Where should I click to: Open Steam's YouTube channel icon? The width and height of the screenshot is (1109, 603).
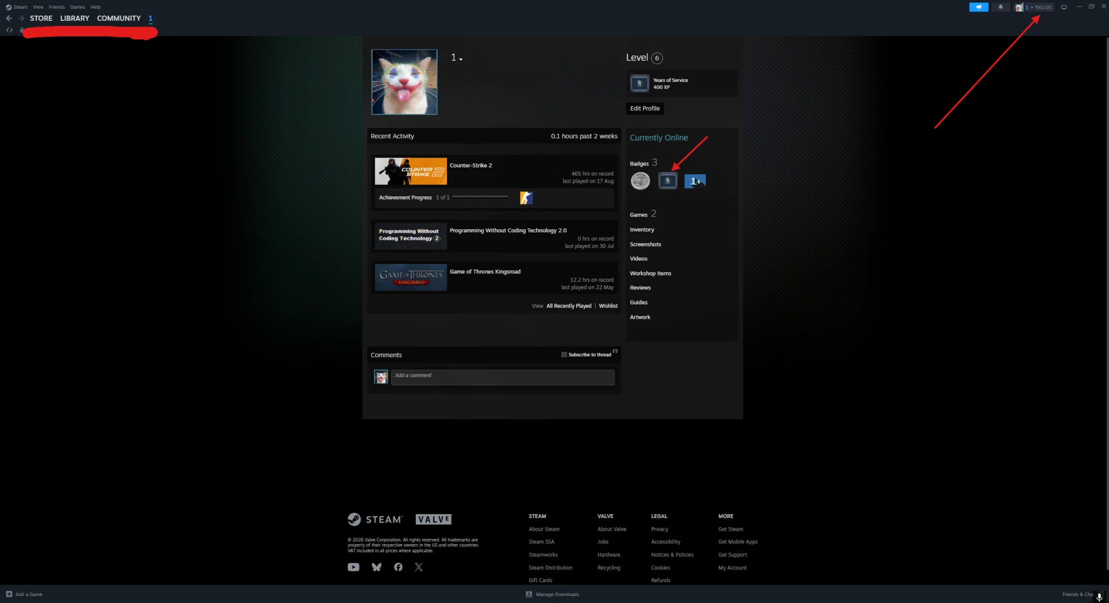click(353, 567)
